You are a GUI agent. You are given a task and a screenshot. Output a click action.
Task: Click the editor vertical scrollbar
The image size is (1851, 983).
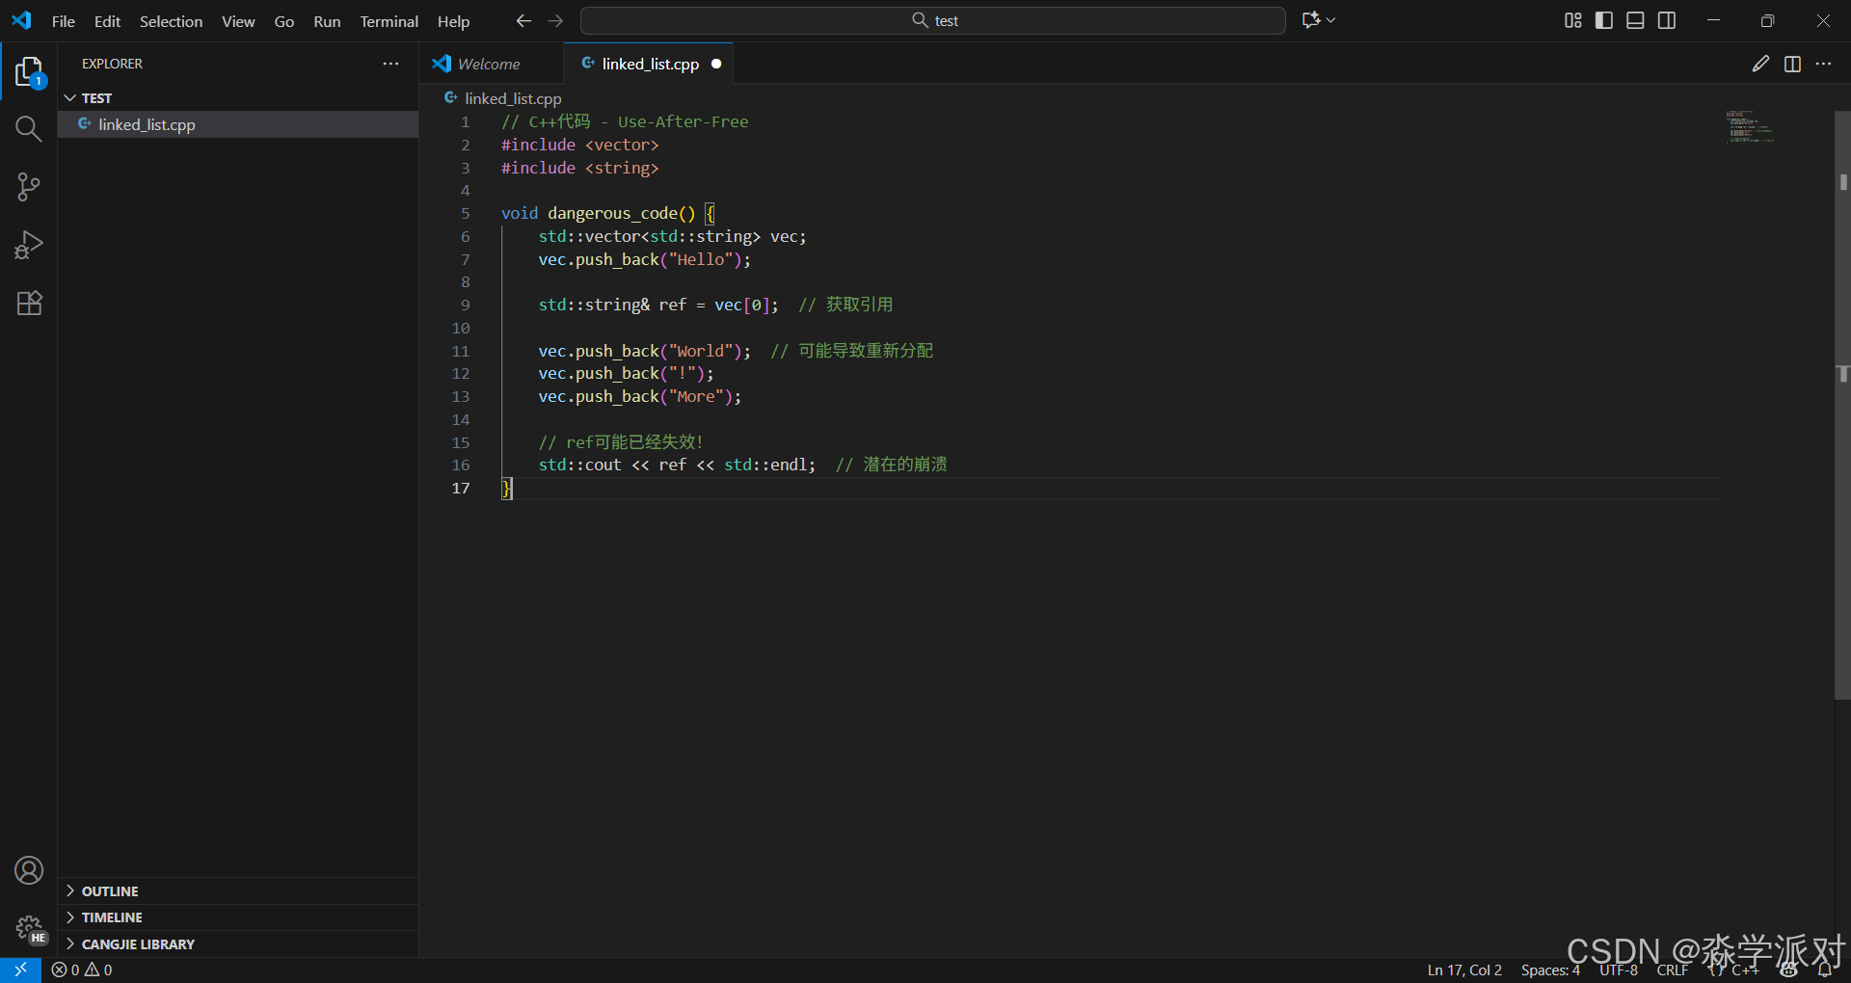1842,405
